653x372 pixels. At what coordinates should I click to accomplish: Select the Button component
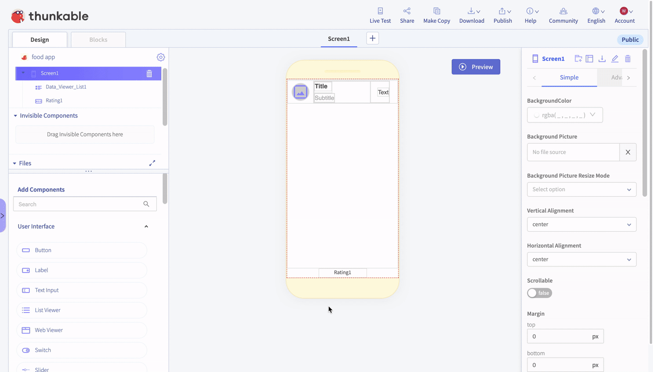pos(82,250)
